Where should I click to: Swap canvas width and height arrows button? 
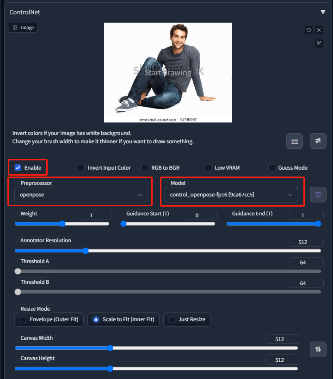318,349
